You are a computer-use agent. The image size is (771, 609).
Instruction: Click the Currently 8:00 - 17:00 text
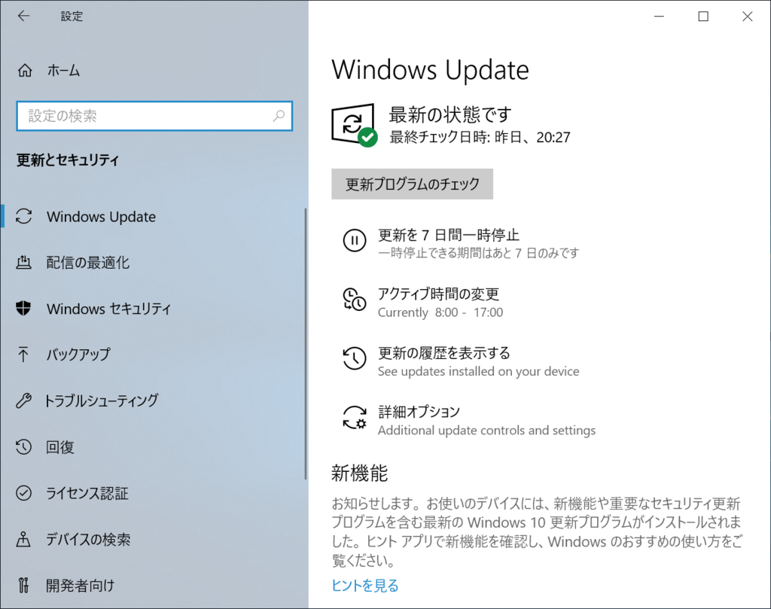point(440,312)
